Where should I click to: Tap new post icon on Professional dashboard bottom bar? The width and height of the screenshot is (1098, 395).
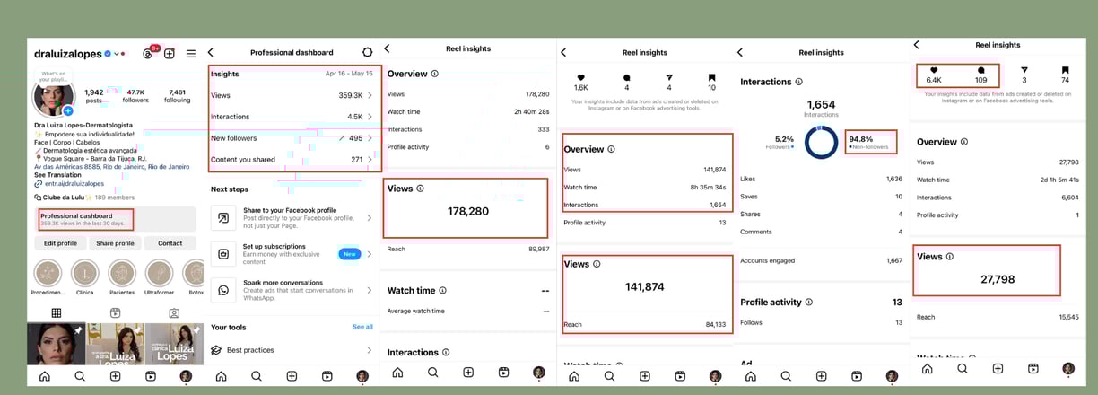292,376
